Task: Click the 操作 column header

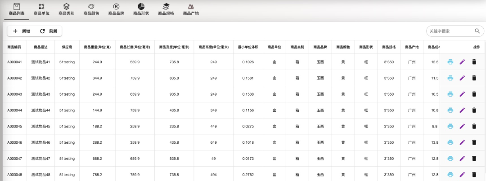Action: point(463,47)
